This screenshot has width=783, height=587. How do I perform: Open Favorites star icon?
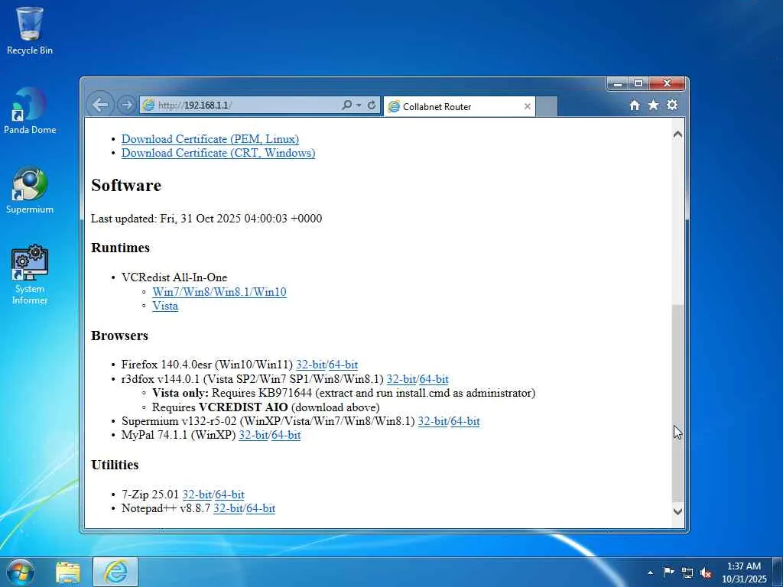pyautogui.click(x=653, y=105)
